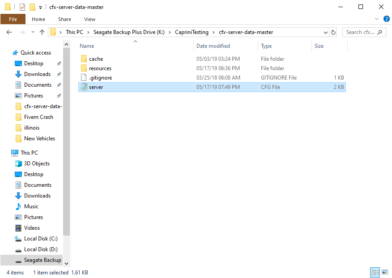Go forward with the Forward arrow
Viewport: 392px width, 278px height.
coord(22,32)
